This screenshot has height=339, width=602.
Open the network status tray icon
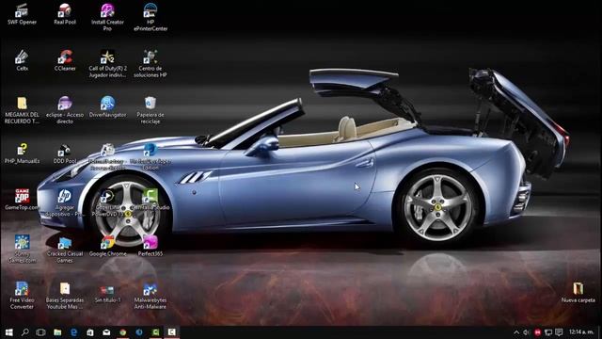(x=548, y=332)
